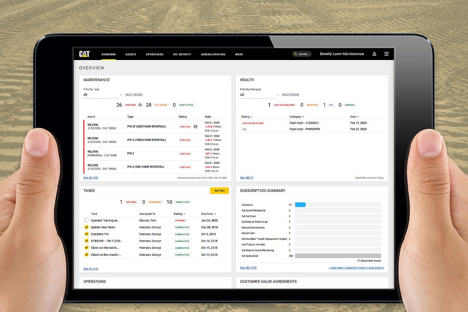Open the Assets navigation tab
The width and height of the screenshot is (468, 312).
click(131, 54)
